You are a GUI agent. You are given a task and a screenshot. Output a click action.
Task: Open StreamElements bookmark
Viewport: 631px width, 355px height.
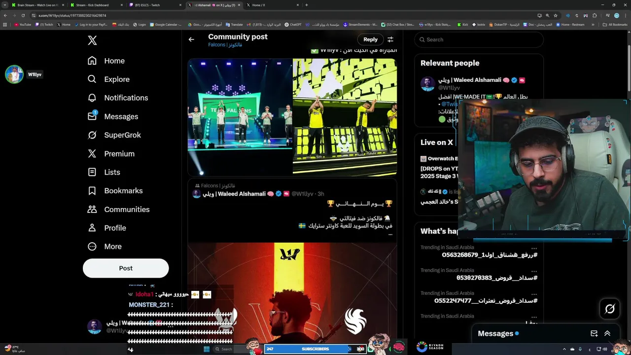(360, 25)
